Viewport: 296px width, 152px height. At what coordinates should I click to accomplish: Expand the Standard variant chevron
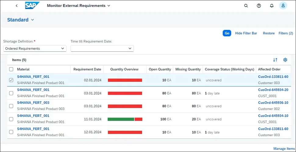[33, 20]
